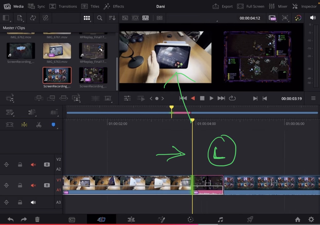Click the Export button

pyautogui.click(x=222, y=6)
